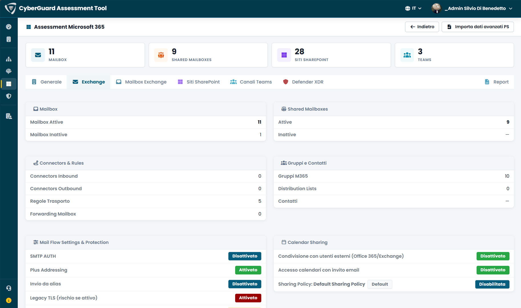Click the Connectors & Rules header icon
The height and width of the screenshot is (308, 521).
click(36, 163)
